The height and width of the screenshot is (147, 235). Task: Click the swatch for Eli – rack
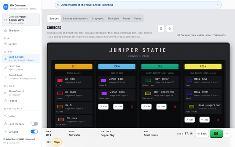[x=61, y=119]
